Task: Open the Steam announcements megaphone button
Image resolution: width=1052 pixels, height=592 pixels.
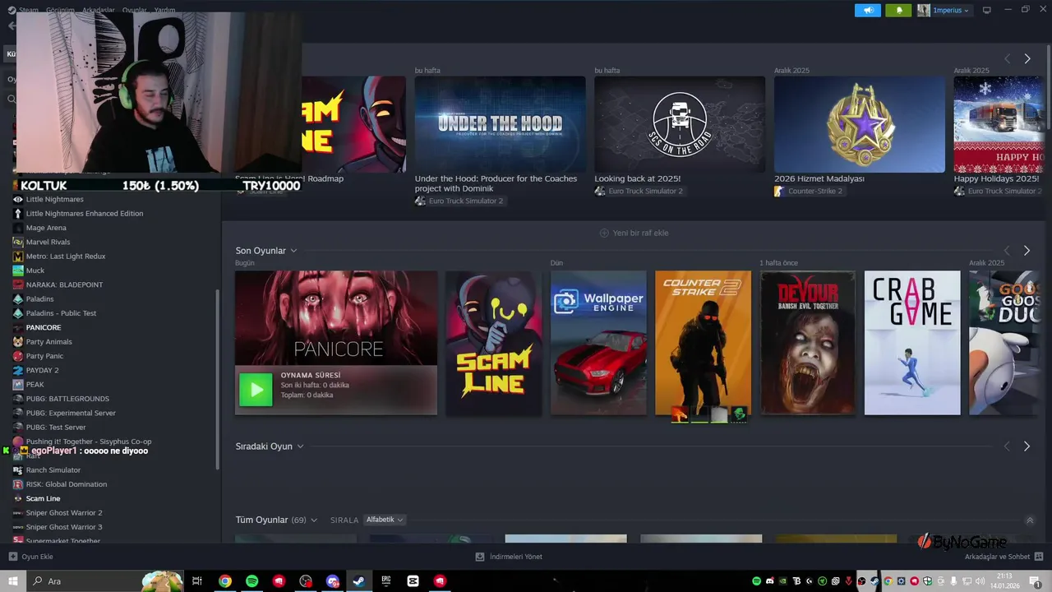Action: coord(868,10)
